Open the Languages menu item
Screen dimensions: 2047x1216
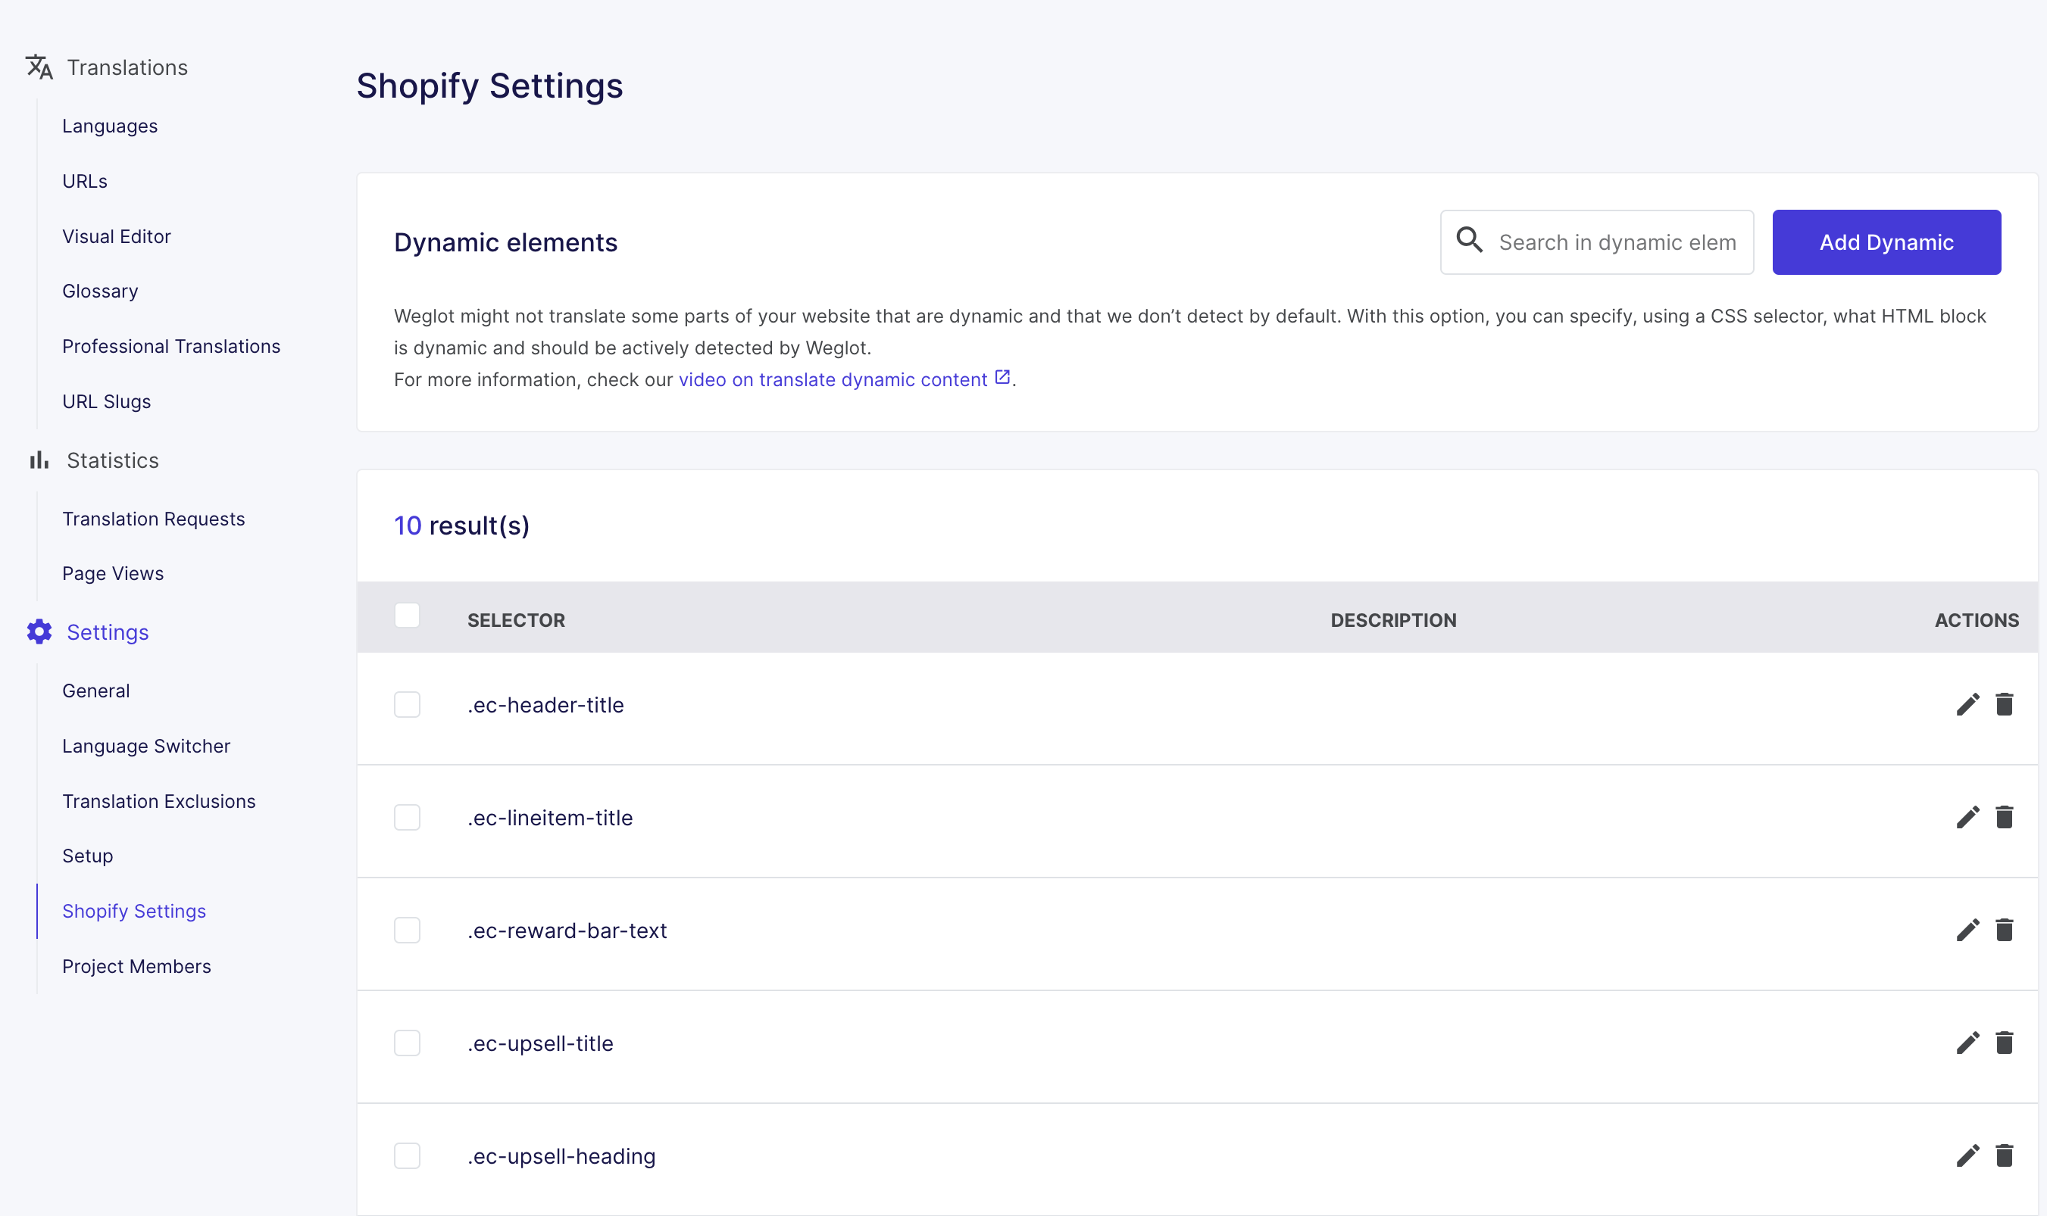pos(110,126)
